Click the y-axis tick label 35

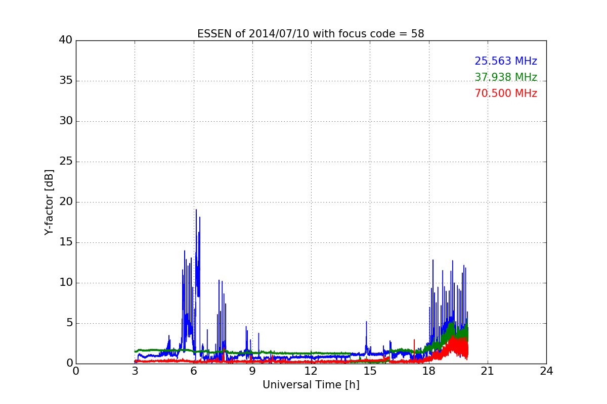66,81
